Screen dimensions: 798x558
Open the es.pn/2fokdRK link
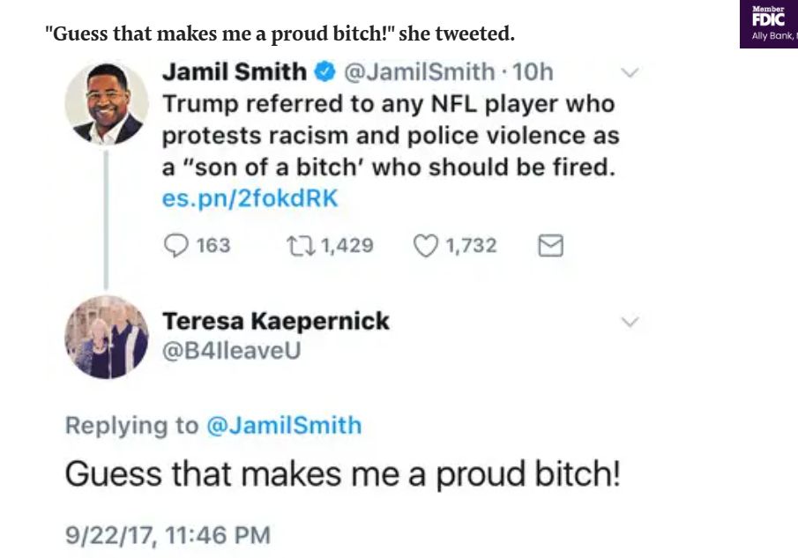click(250, 198)
